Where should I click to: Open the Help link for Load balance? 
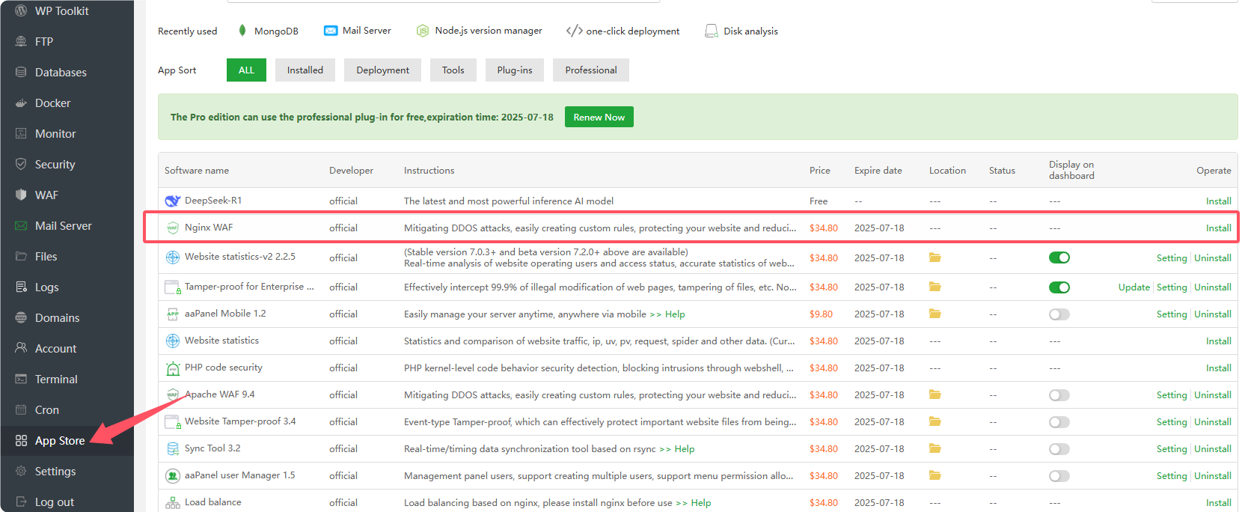[701, 503]
